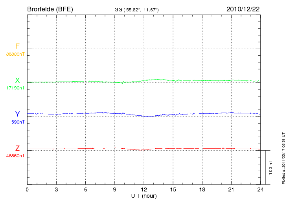Viewport: 287px width, 204px height.
Task: Click the U T (hour) axis title
Action: coord(144,195)
